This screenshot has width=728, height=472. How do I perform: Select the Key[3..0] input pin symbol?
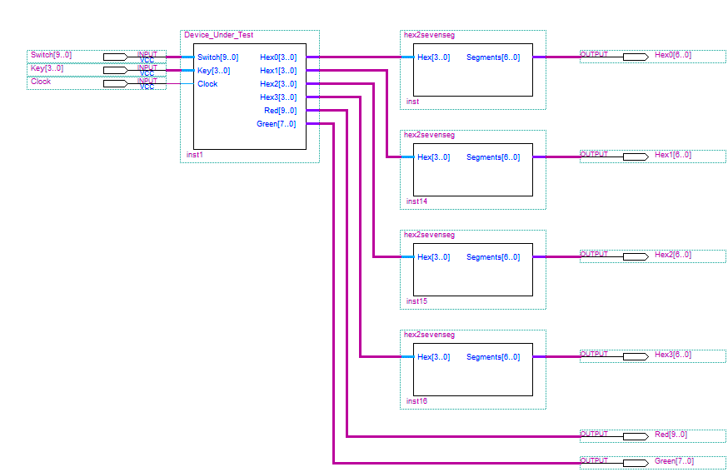[x=116, y=70]
